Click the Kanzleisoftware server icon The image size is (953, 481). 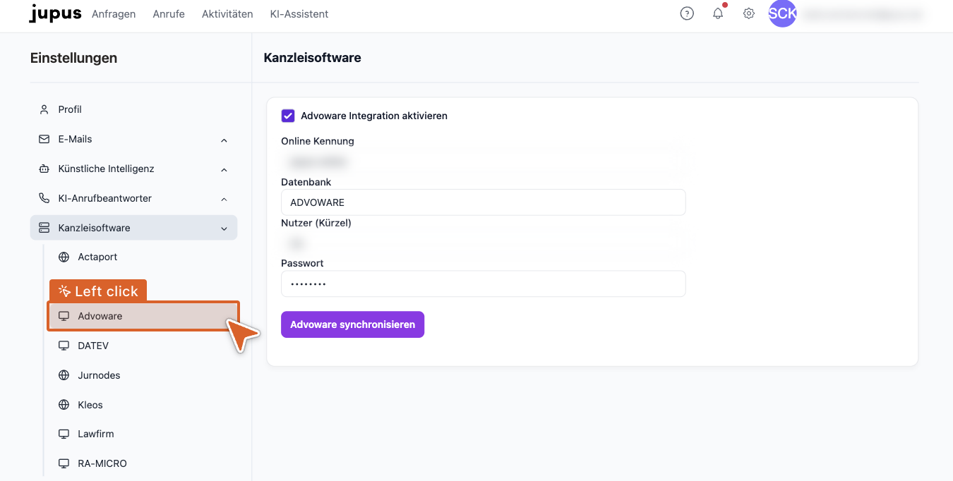44,228
